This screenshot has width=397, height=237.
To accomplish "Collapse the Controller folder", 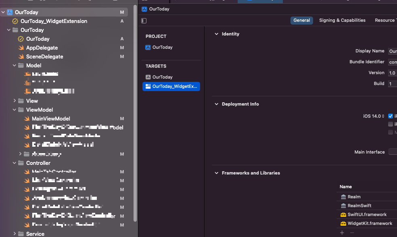I will coord(15,163).
